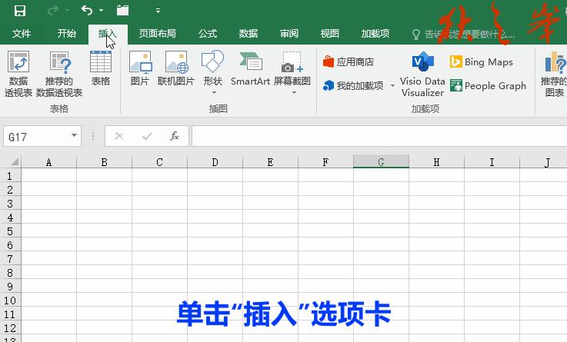Open the 审阅 tab
Screen dimensions: 567x342
(289, 34)
